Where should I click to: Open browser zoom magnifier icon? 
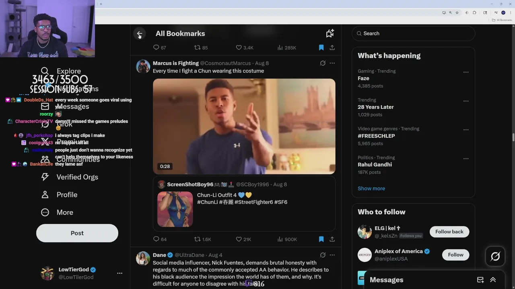pos(450,12)
